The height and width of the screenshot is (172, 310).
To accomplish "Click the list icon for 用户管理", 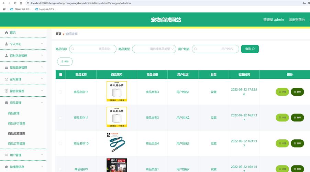I will [7, 155].
